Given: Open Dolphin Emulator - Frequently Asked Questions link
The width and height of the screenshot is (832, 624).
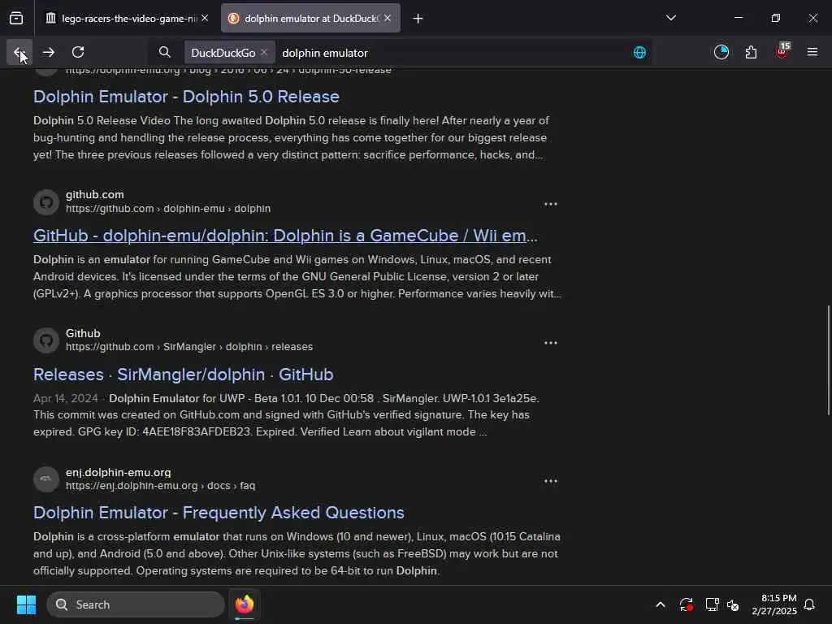Looking at the screenshot, I should pos(219,513).
